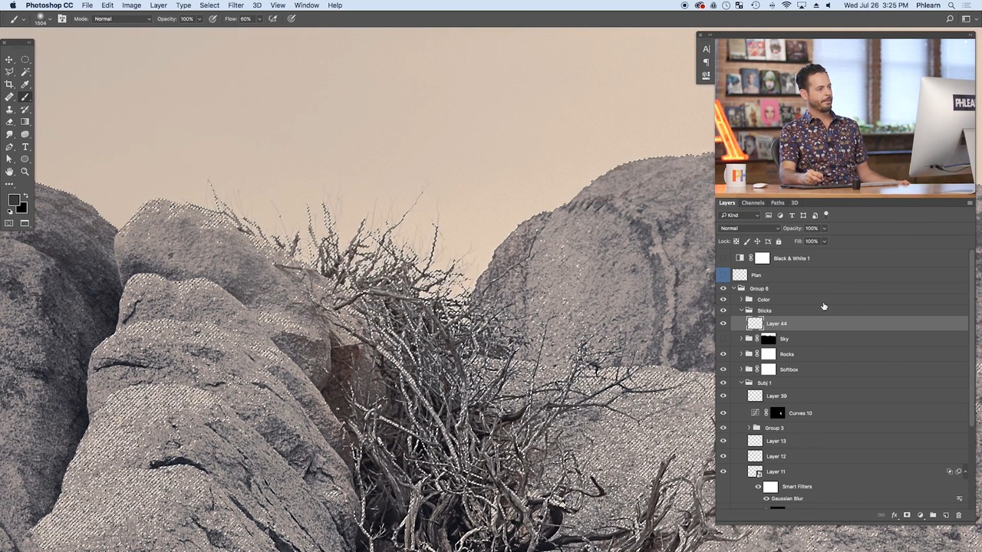Change the screen mode
Screen dimensions: 982x552
click(25, 223)
